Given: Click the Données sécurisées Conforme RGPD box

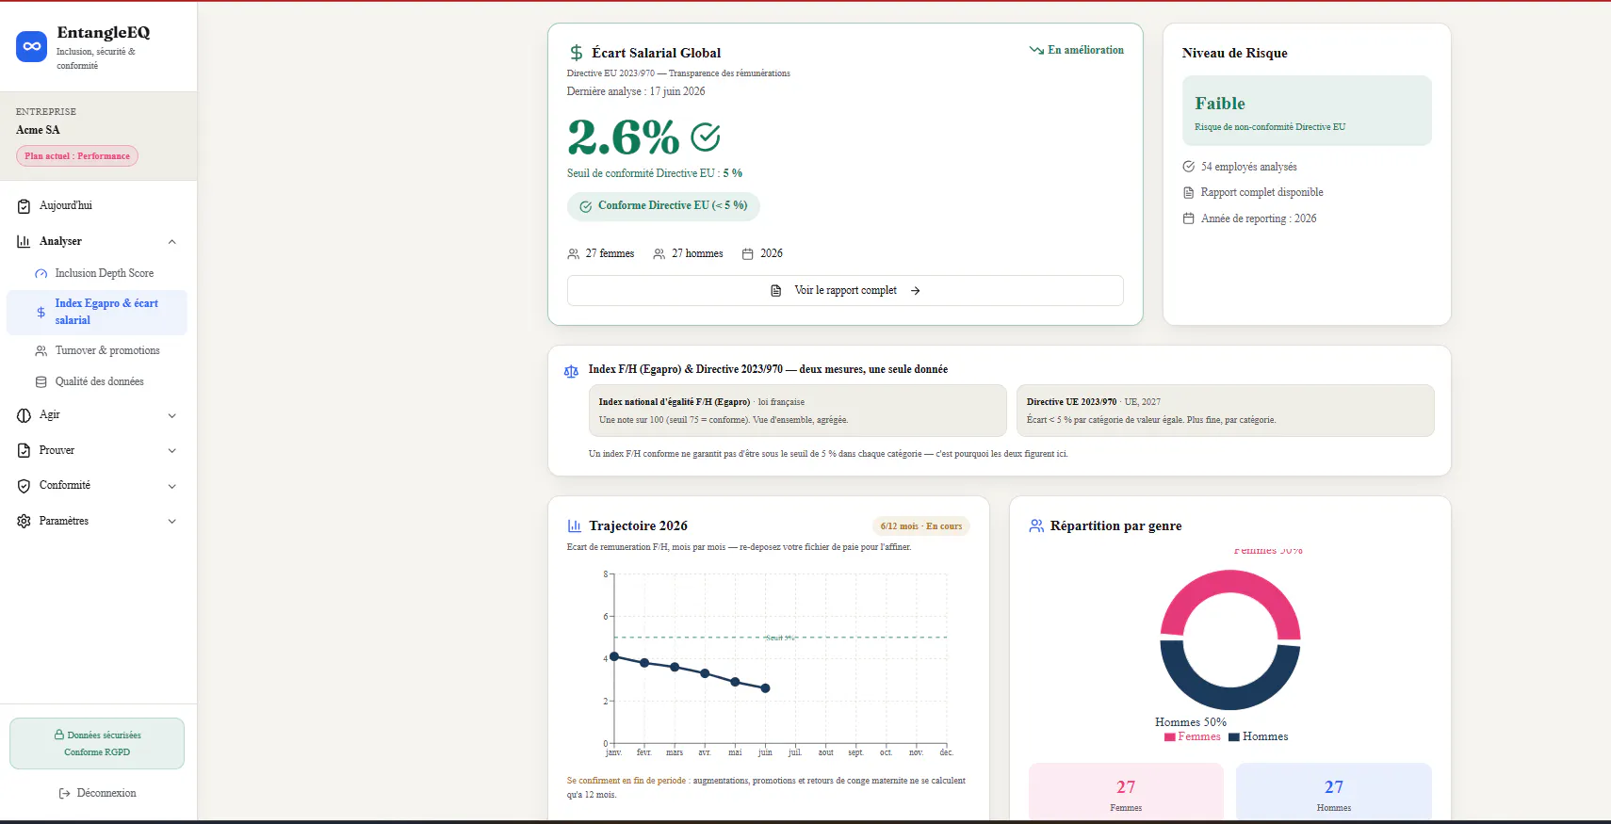Looking at the screenshot, I should pos(97,744).
